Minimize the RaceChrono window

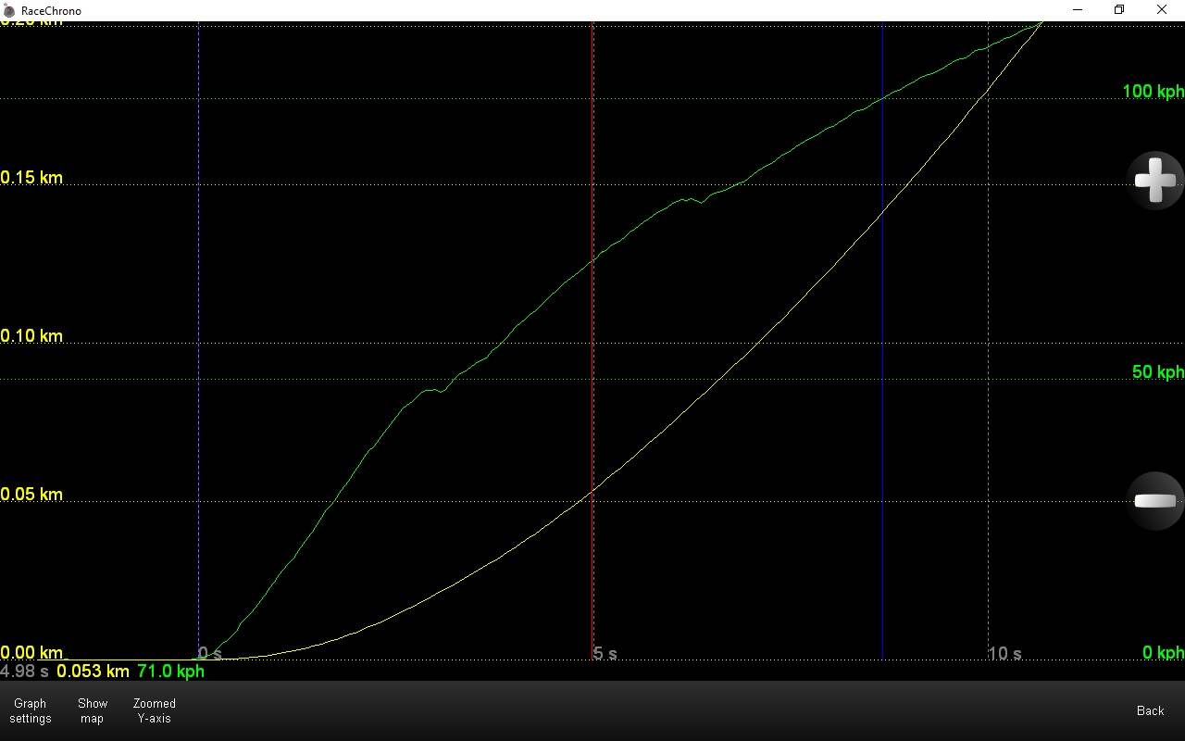point(1079,10)
